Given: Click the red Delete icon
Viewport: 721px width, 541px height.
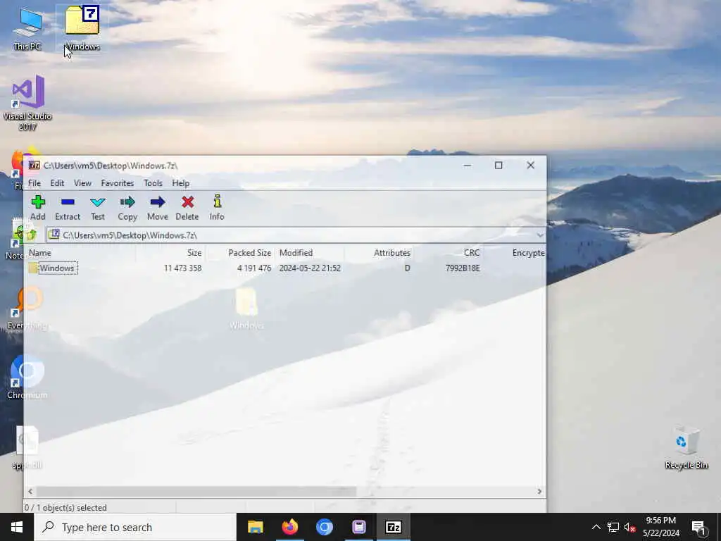Looking at the screenshot, I should tap(187, 208).
